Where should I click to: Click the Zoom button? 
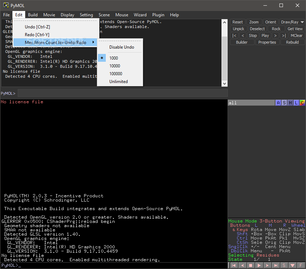254,22
